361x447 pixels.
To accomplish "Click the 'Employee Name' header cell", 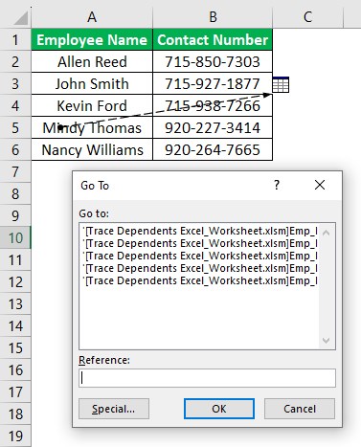I will pos(92,40).
